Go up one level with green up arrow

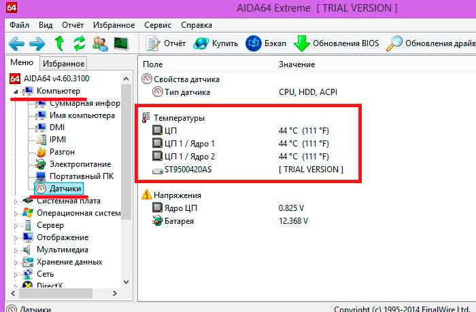point(59,43)
